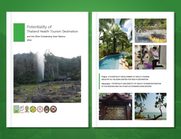Click the hot spring well photo

tap(151, 30)
